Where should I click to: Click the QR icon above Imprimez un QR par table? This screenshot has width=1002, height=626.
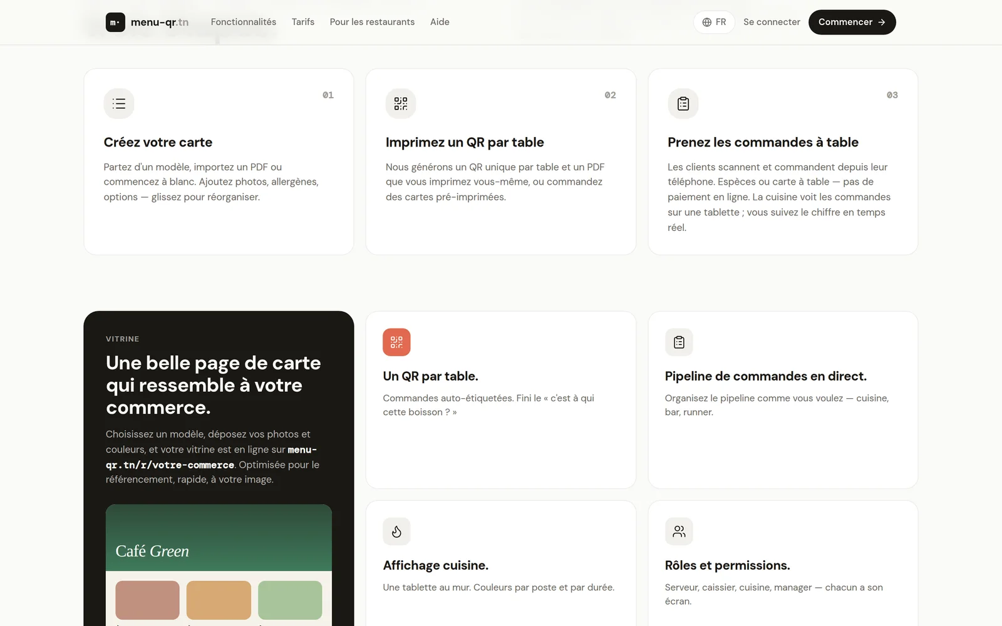[x=401, y=103]
